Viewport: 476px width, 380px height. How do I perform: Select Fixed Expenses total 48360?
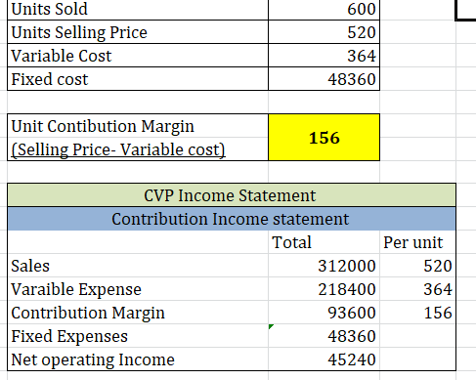click(x=352, y=336)
